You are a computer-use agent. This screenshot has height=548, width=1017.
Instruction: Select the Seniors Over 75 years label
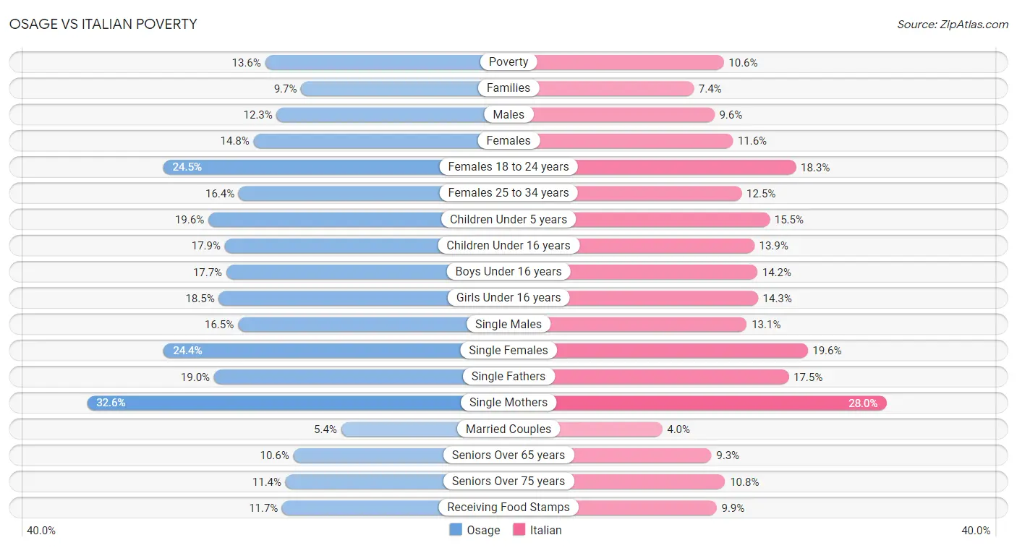click(x=508, y=481)
